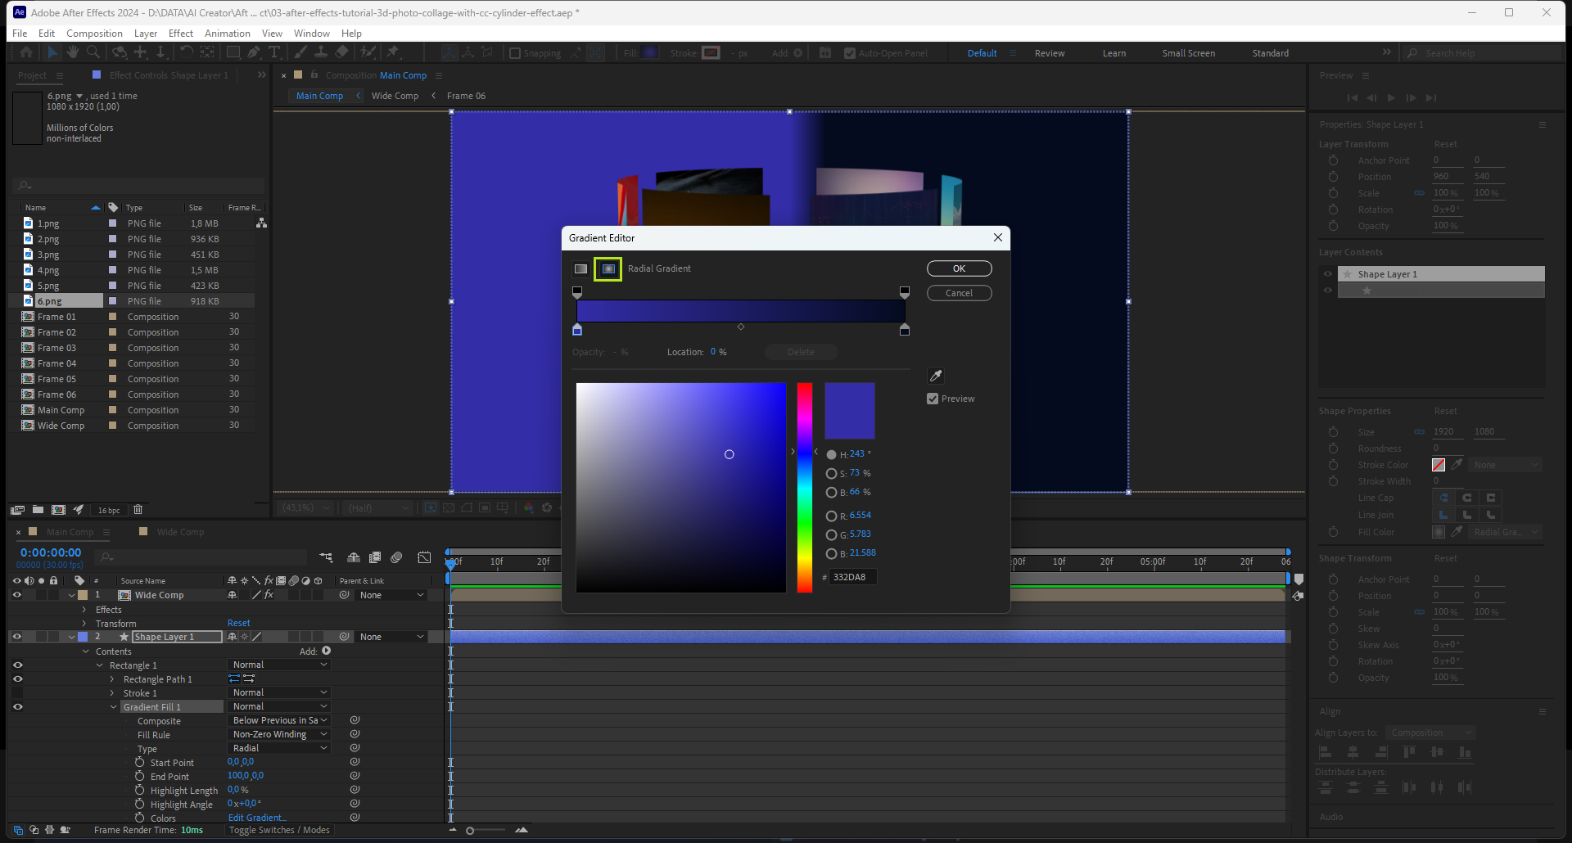Open the Gradient Fill Type dropdown set to Radial
The width and height of the screenshot is (1572, 843).
[279, 748]
